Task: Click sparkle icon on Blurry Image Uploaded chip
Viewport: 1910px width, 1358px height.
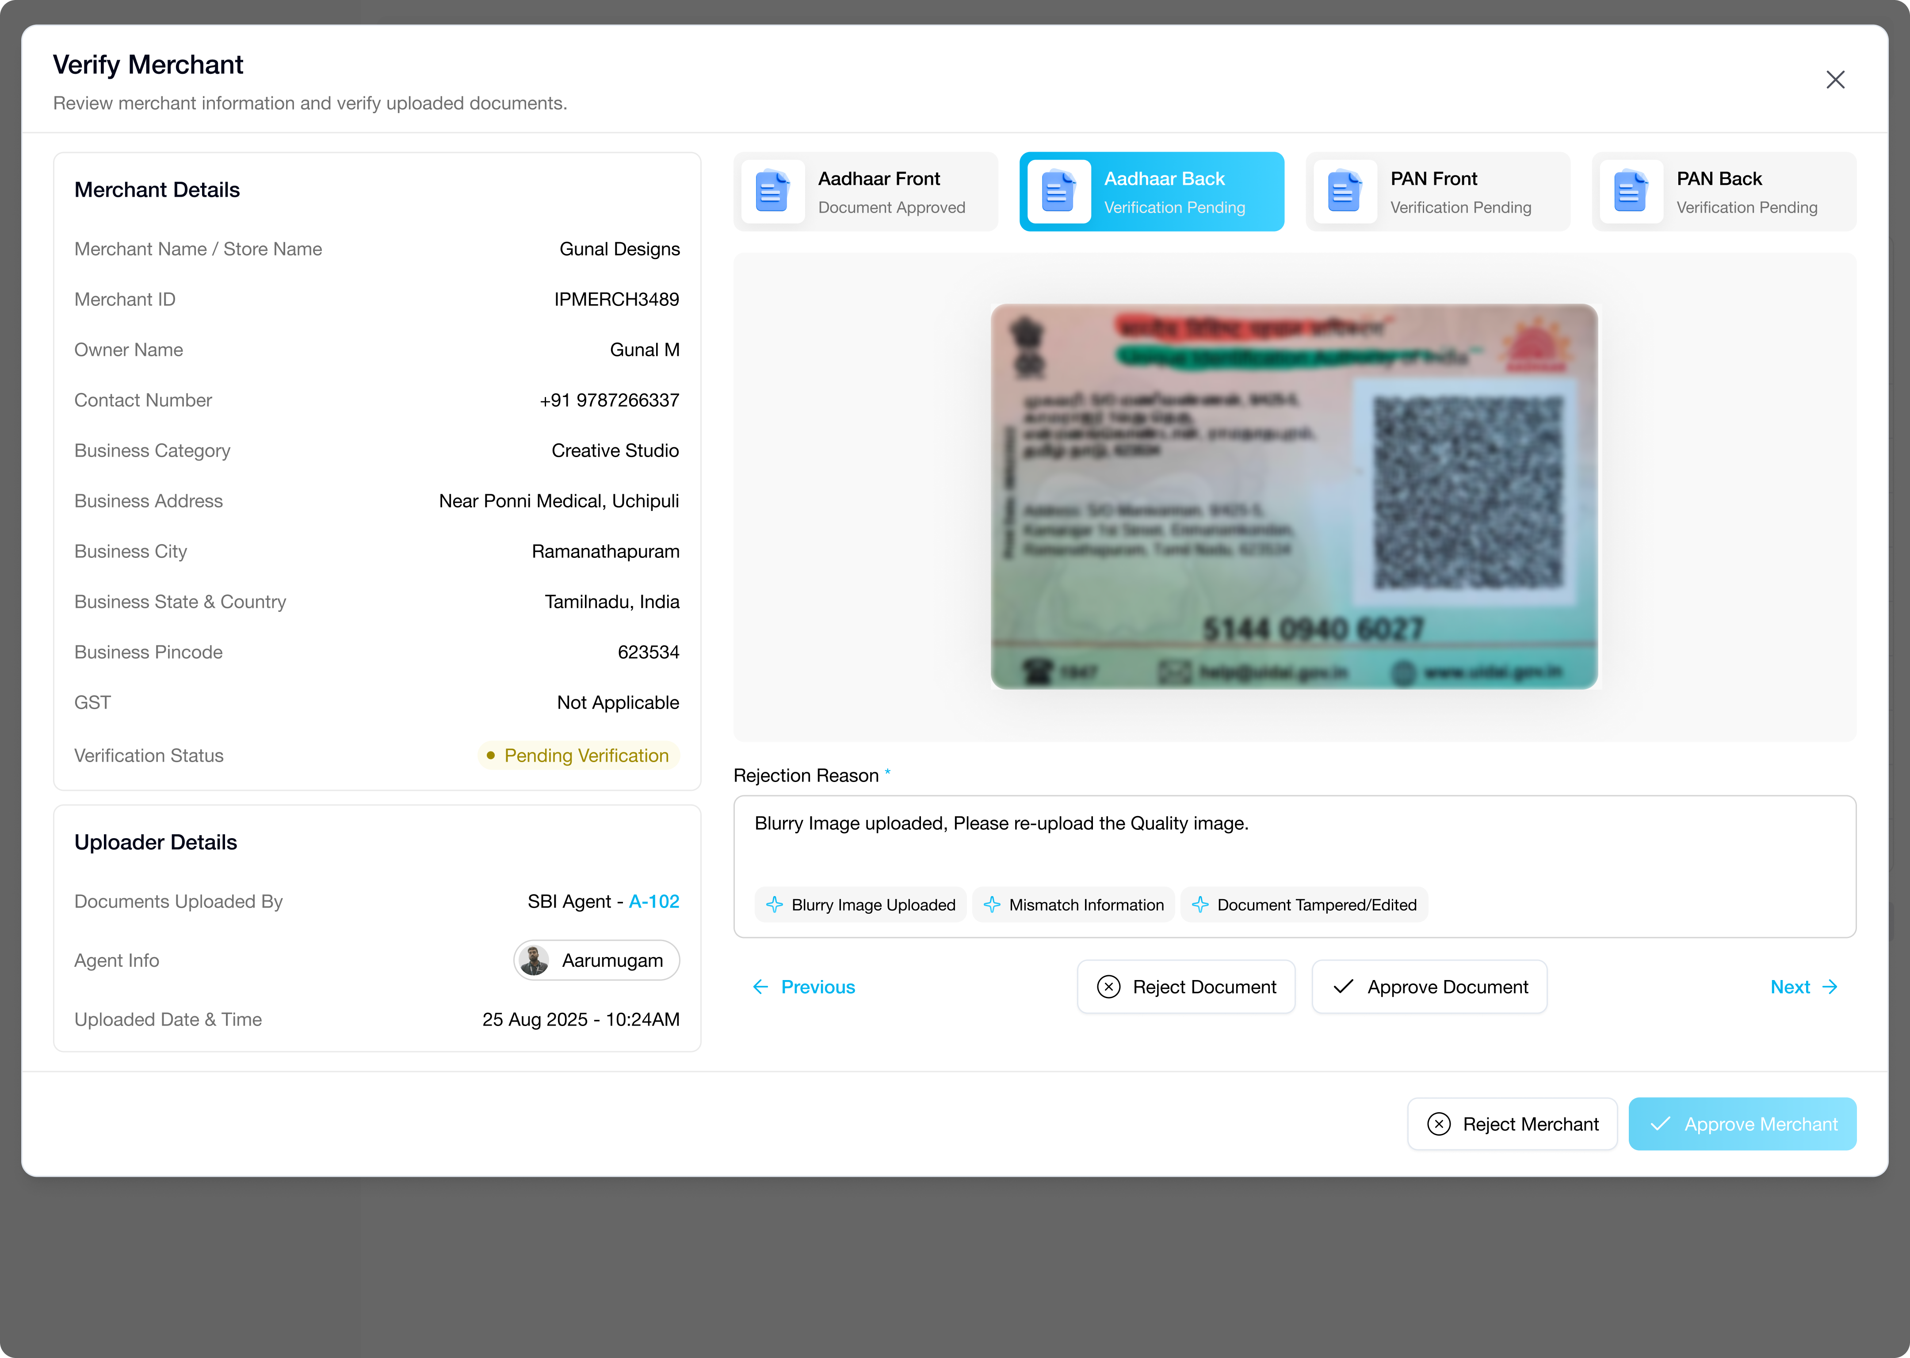Action: click(774, 905)
